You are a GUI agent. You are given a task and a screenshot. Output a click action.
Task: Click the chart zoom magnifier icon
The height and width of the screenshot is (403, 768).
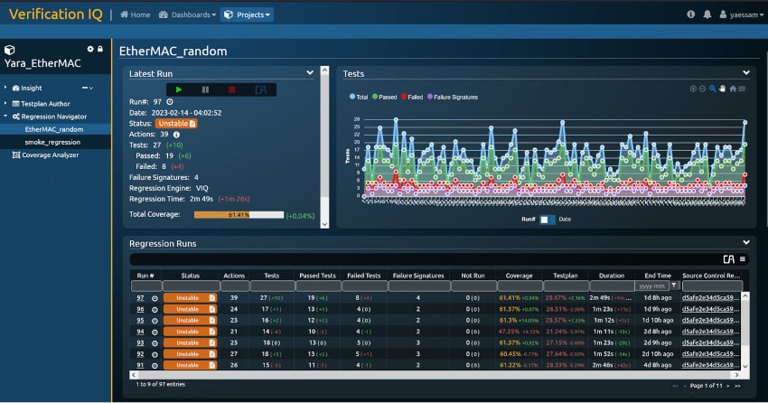pyautogui.click(x=712, y=89)
